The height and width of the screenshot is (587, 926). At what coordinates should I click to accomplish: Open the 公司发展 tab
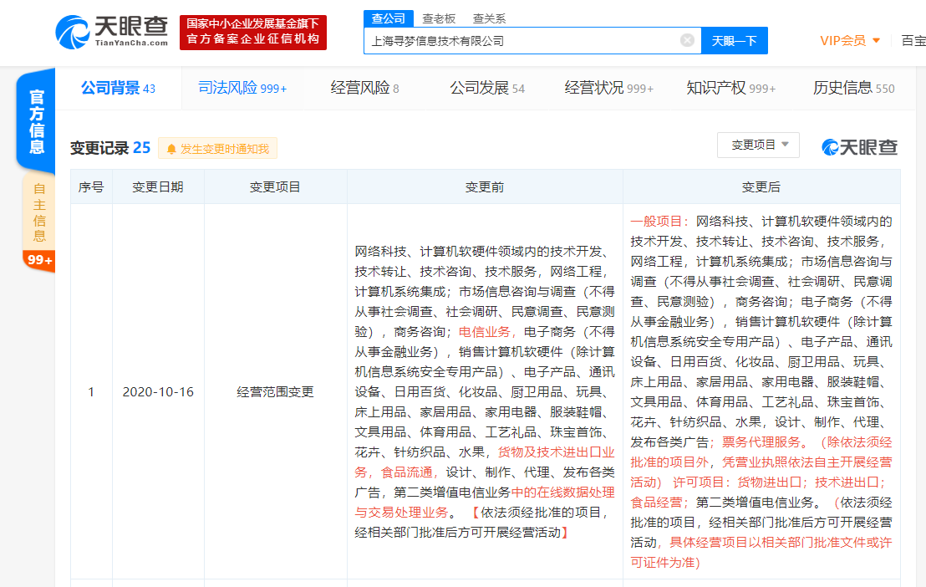pos(487,88)
